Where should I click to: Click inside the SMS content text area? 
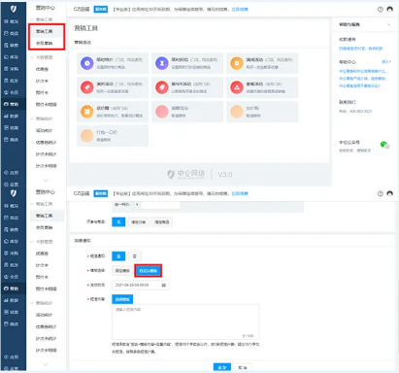pos(185,322)
